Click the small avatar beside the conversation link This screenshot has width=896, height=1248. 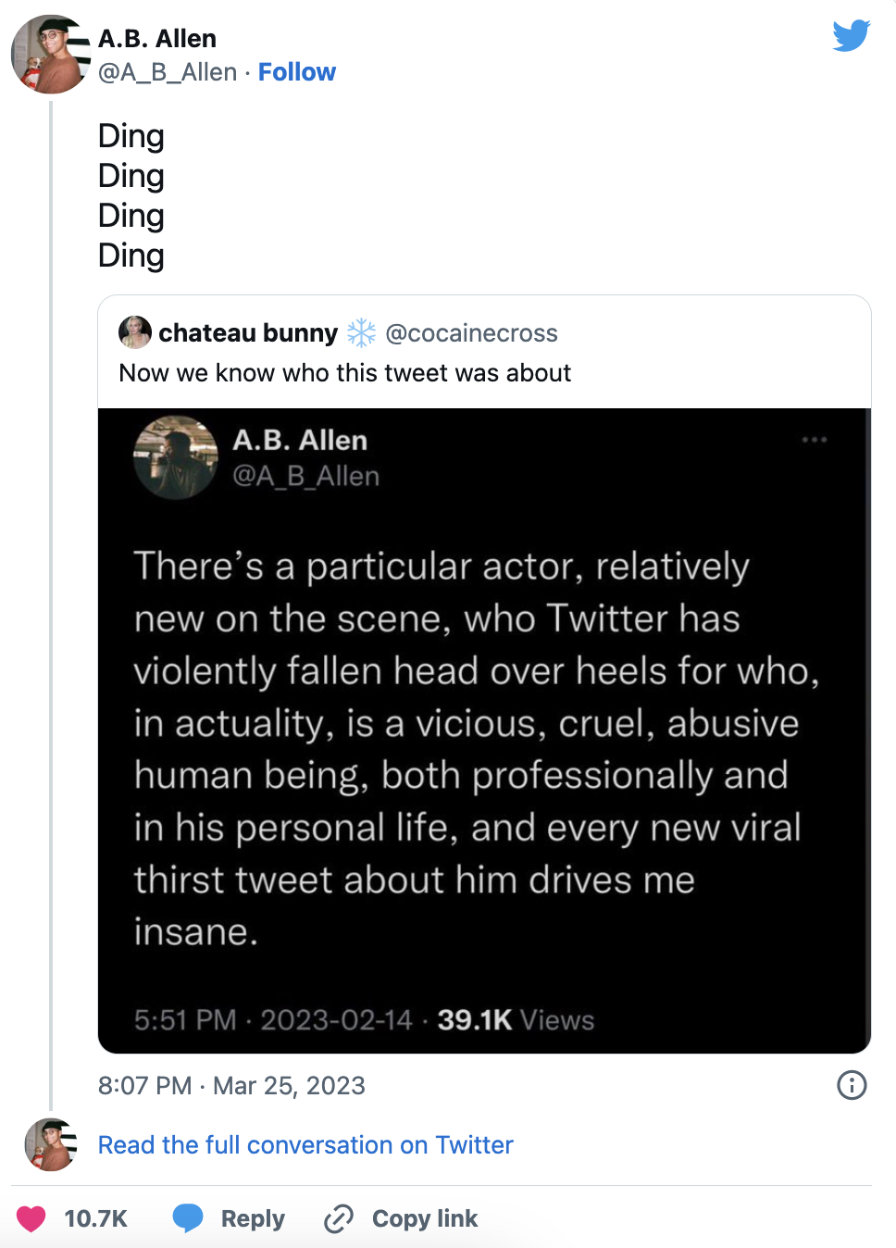(x=50, y=1144)
